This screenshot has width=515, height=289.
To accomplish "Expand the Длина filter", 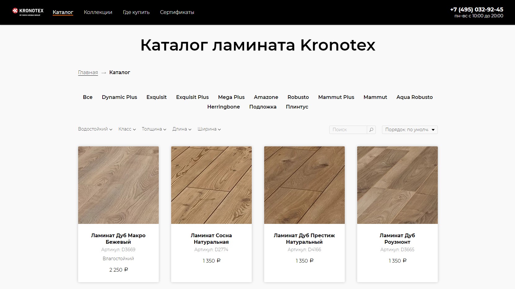I will 182,129.
